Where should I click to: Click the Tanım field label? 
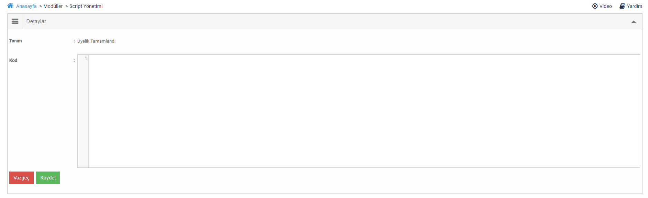(x=15, y=41)
